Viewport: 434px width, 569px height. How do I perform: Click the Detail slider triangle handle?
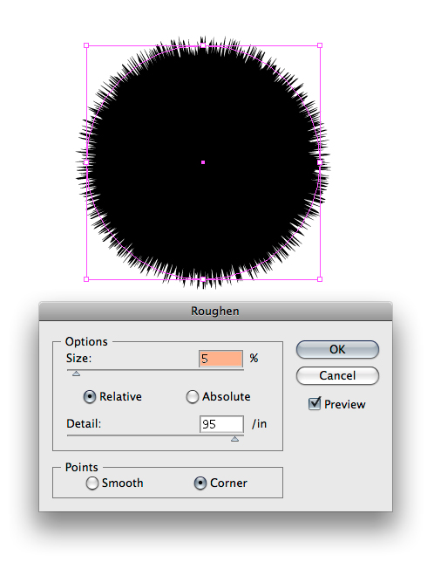pyautogui.click(x=234, y=439)
